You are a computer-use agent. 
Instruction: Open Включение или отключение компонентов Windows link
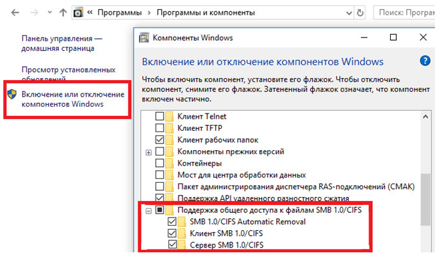(x=73, y=99)
